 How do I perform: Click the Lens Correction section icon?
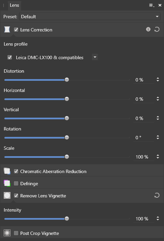(x=7, y=29)
